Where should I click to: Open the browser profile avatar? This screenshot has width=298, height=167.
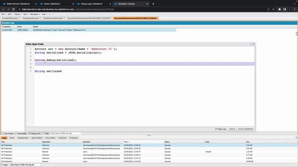pos(290,9)
